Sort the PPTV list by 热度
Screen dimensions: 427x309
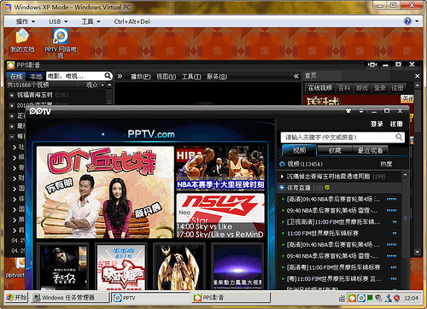click(386, 164)
